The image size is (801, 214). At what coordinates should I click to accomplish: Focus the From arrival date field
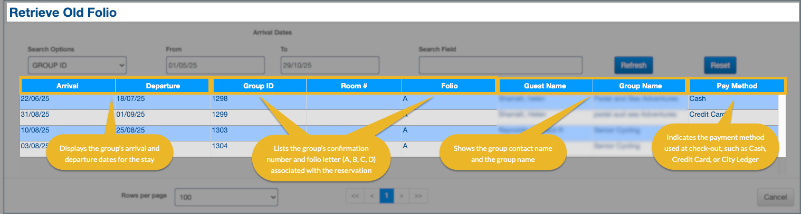coord(215,65)
